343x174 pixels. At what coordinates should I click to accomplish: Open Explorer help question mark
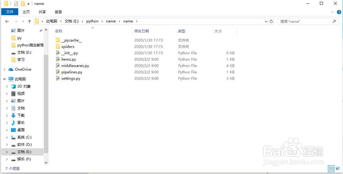click(339, 12)
